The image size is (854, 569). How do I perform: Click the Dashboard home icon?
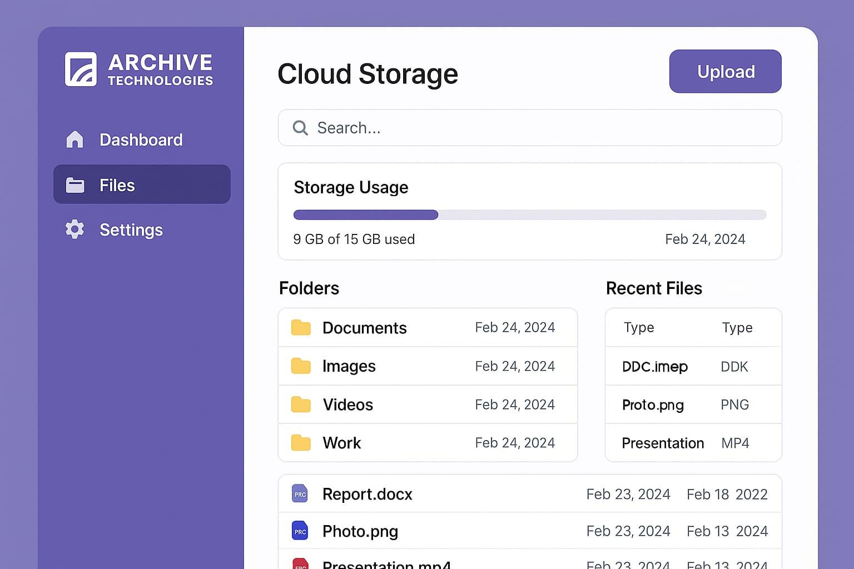[75, 139]
